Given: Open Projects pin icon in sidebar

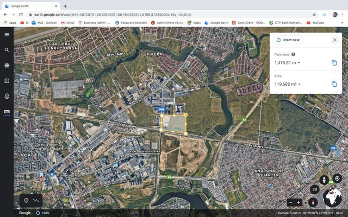Looking at the screenshot, I should pyautogui.click(x=7, y=96).
